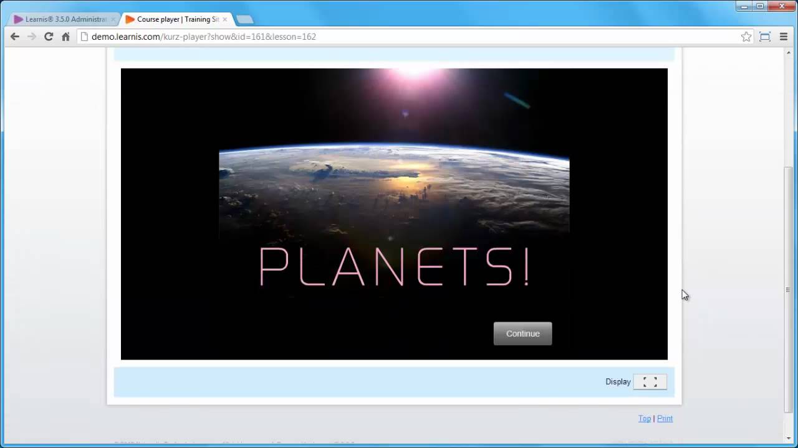Click the Display label
Viewport: 798px width, 448px height.
coord(618,382)
